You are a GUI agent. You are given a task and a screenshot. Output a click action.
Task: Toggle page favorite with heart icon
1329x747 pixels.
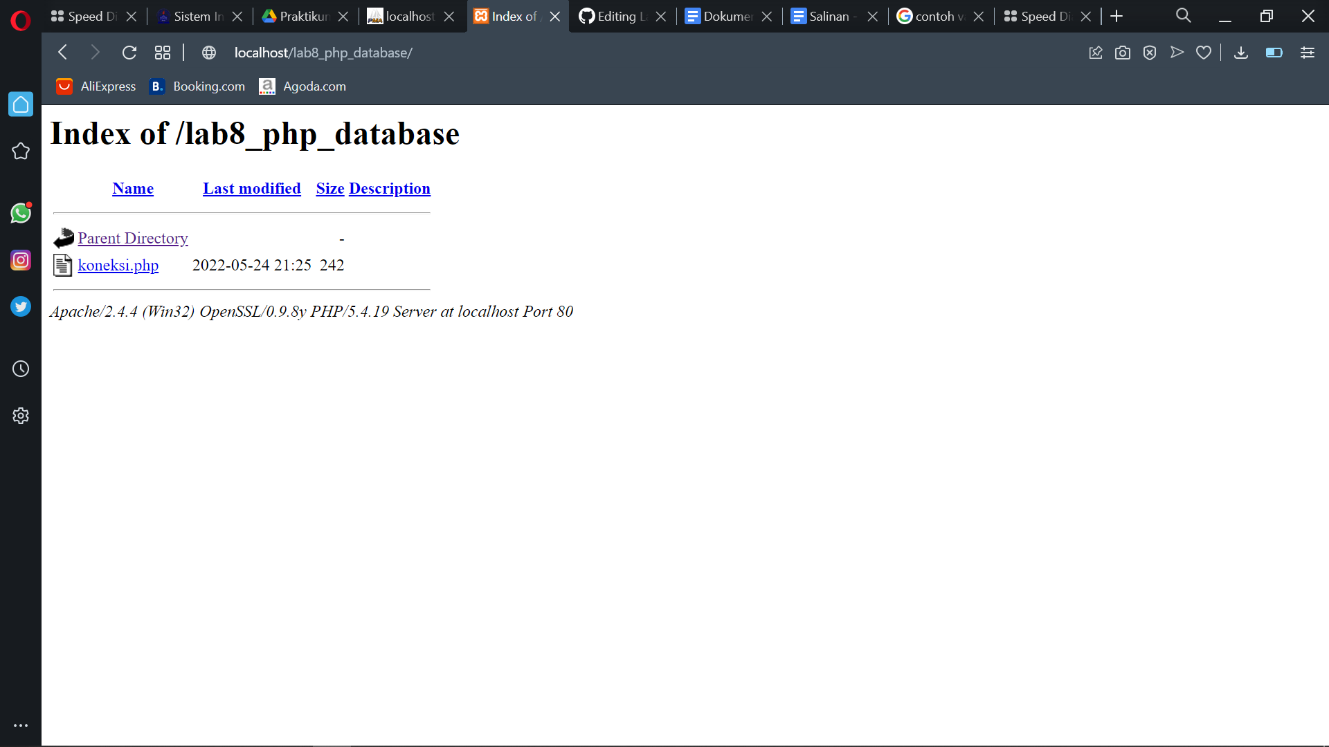tap(1204, 52)
